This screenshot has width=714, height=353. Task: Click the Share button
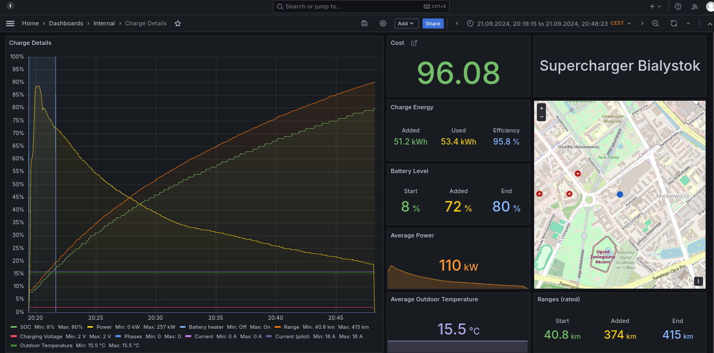coord(433,23)
